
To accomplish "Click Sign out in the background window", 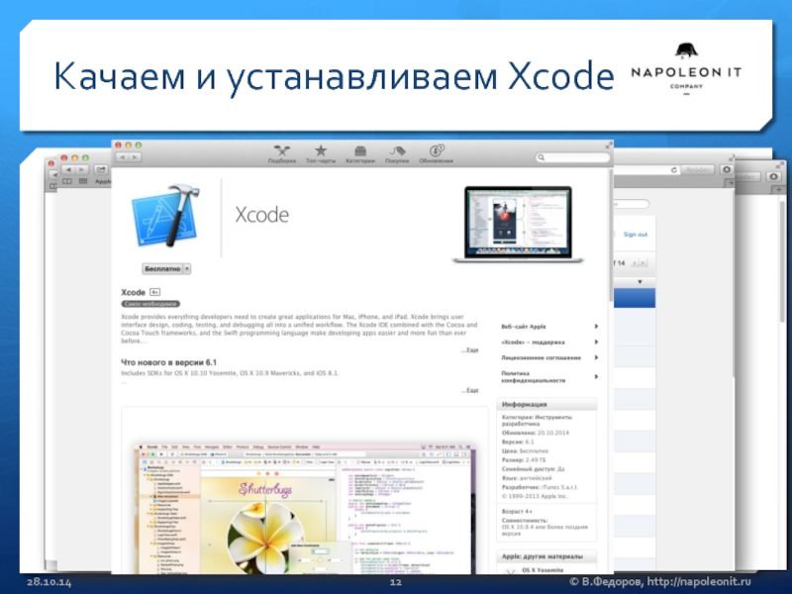I will [x=635, y=235].
